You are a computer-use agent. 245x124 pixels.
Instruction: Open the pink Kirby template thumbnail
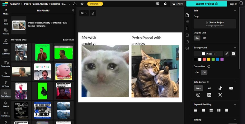64,71
